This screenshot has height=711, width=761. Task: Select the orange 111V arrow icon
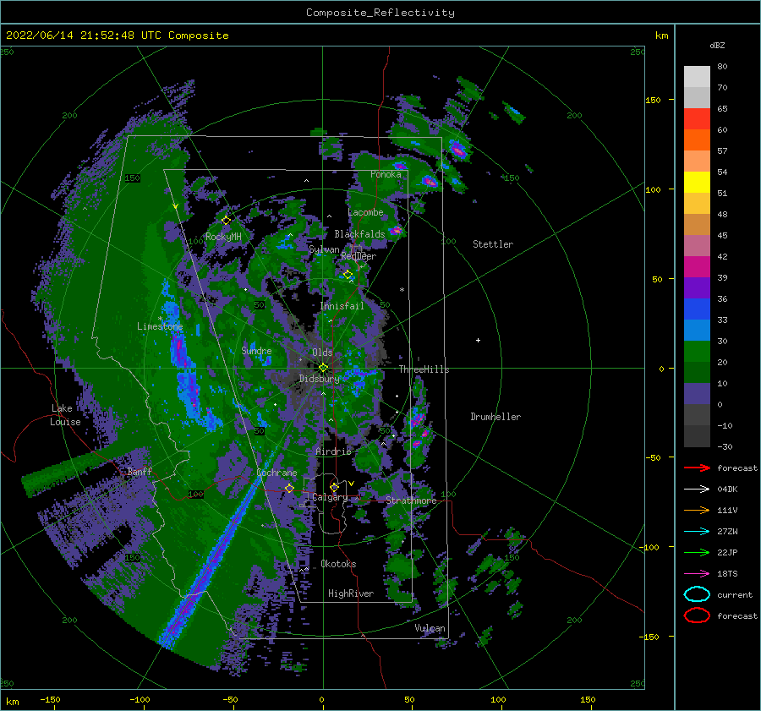click(x=697, y=510)
